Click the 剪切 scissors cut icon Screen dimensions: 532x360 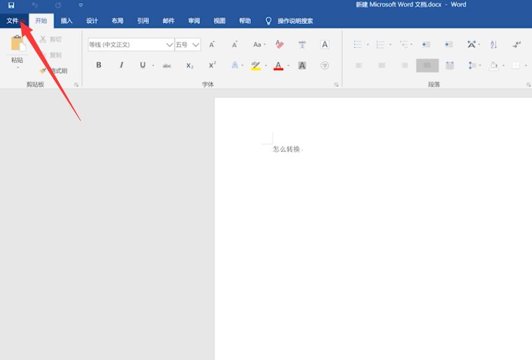(43, 39)
